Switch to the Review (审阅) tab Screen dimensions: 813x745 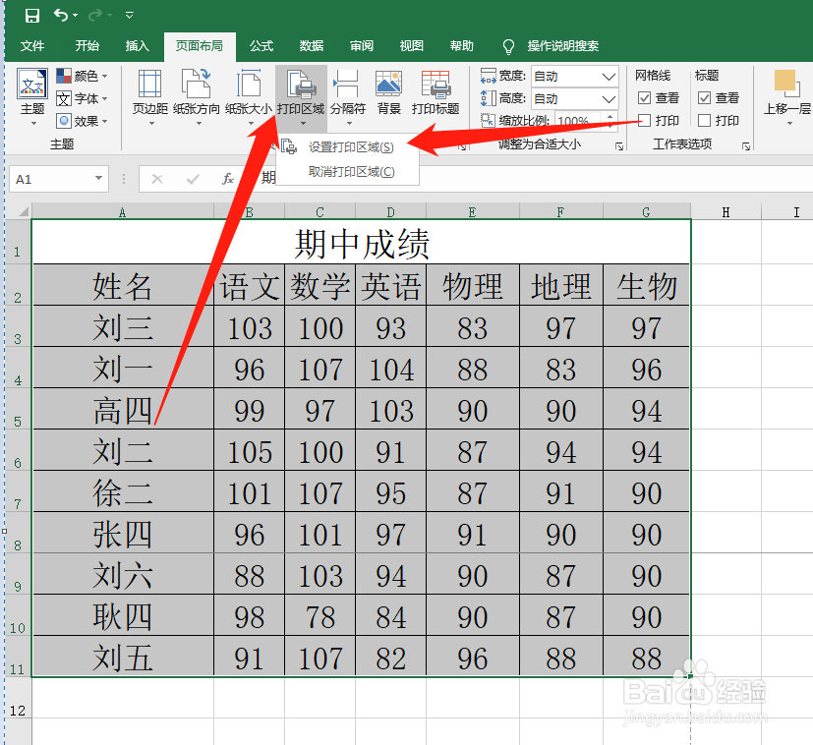pyautogui.click(x=362, y=46)
